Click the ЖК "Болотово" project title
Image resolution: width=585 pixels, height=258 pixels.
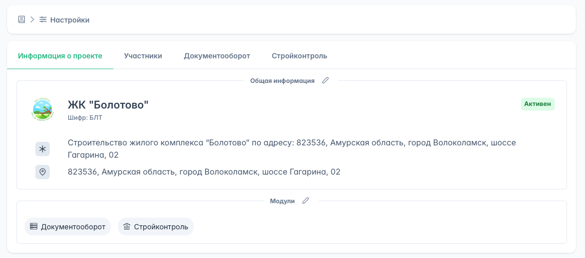coord(108,105)
